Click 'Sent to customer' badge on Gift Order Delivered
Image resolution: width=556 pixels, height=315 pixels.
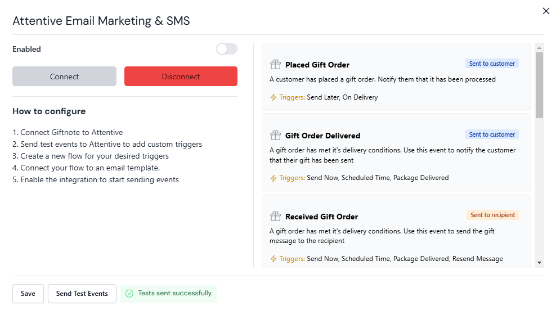(x=492, y=134)
